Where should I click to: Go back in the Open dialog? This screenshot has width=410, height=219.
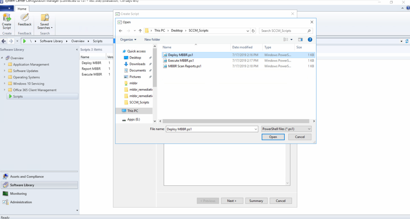tap(121, 31)
